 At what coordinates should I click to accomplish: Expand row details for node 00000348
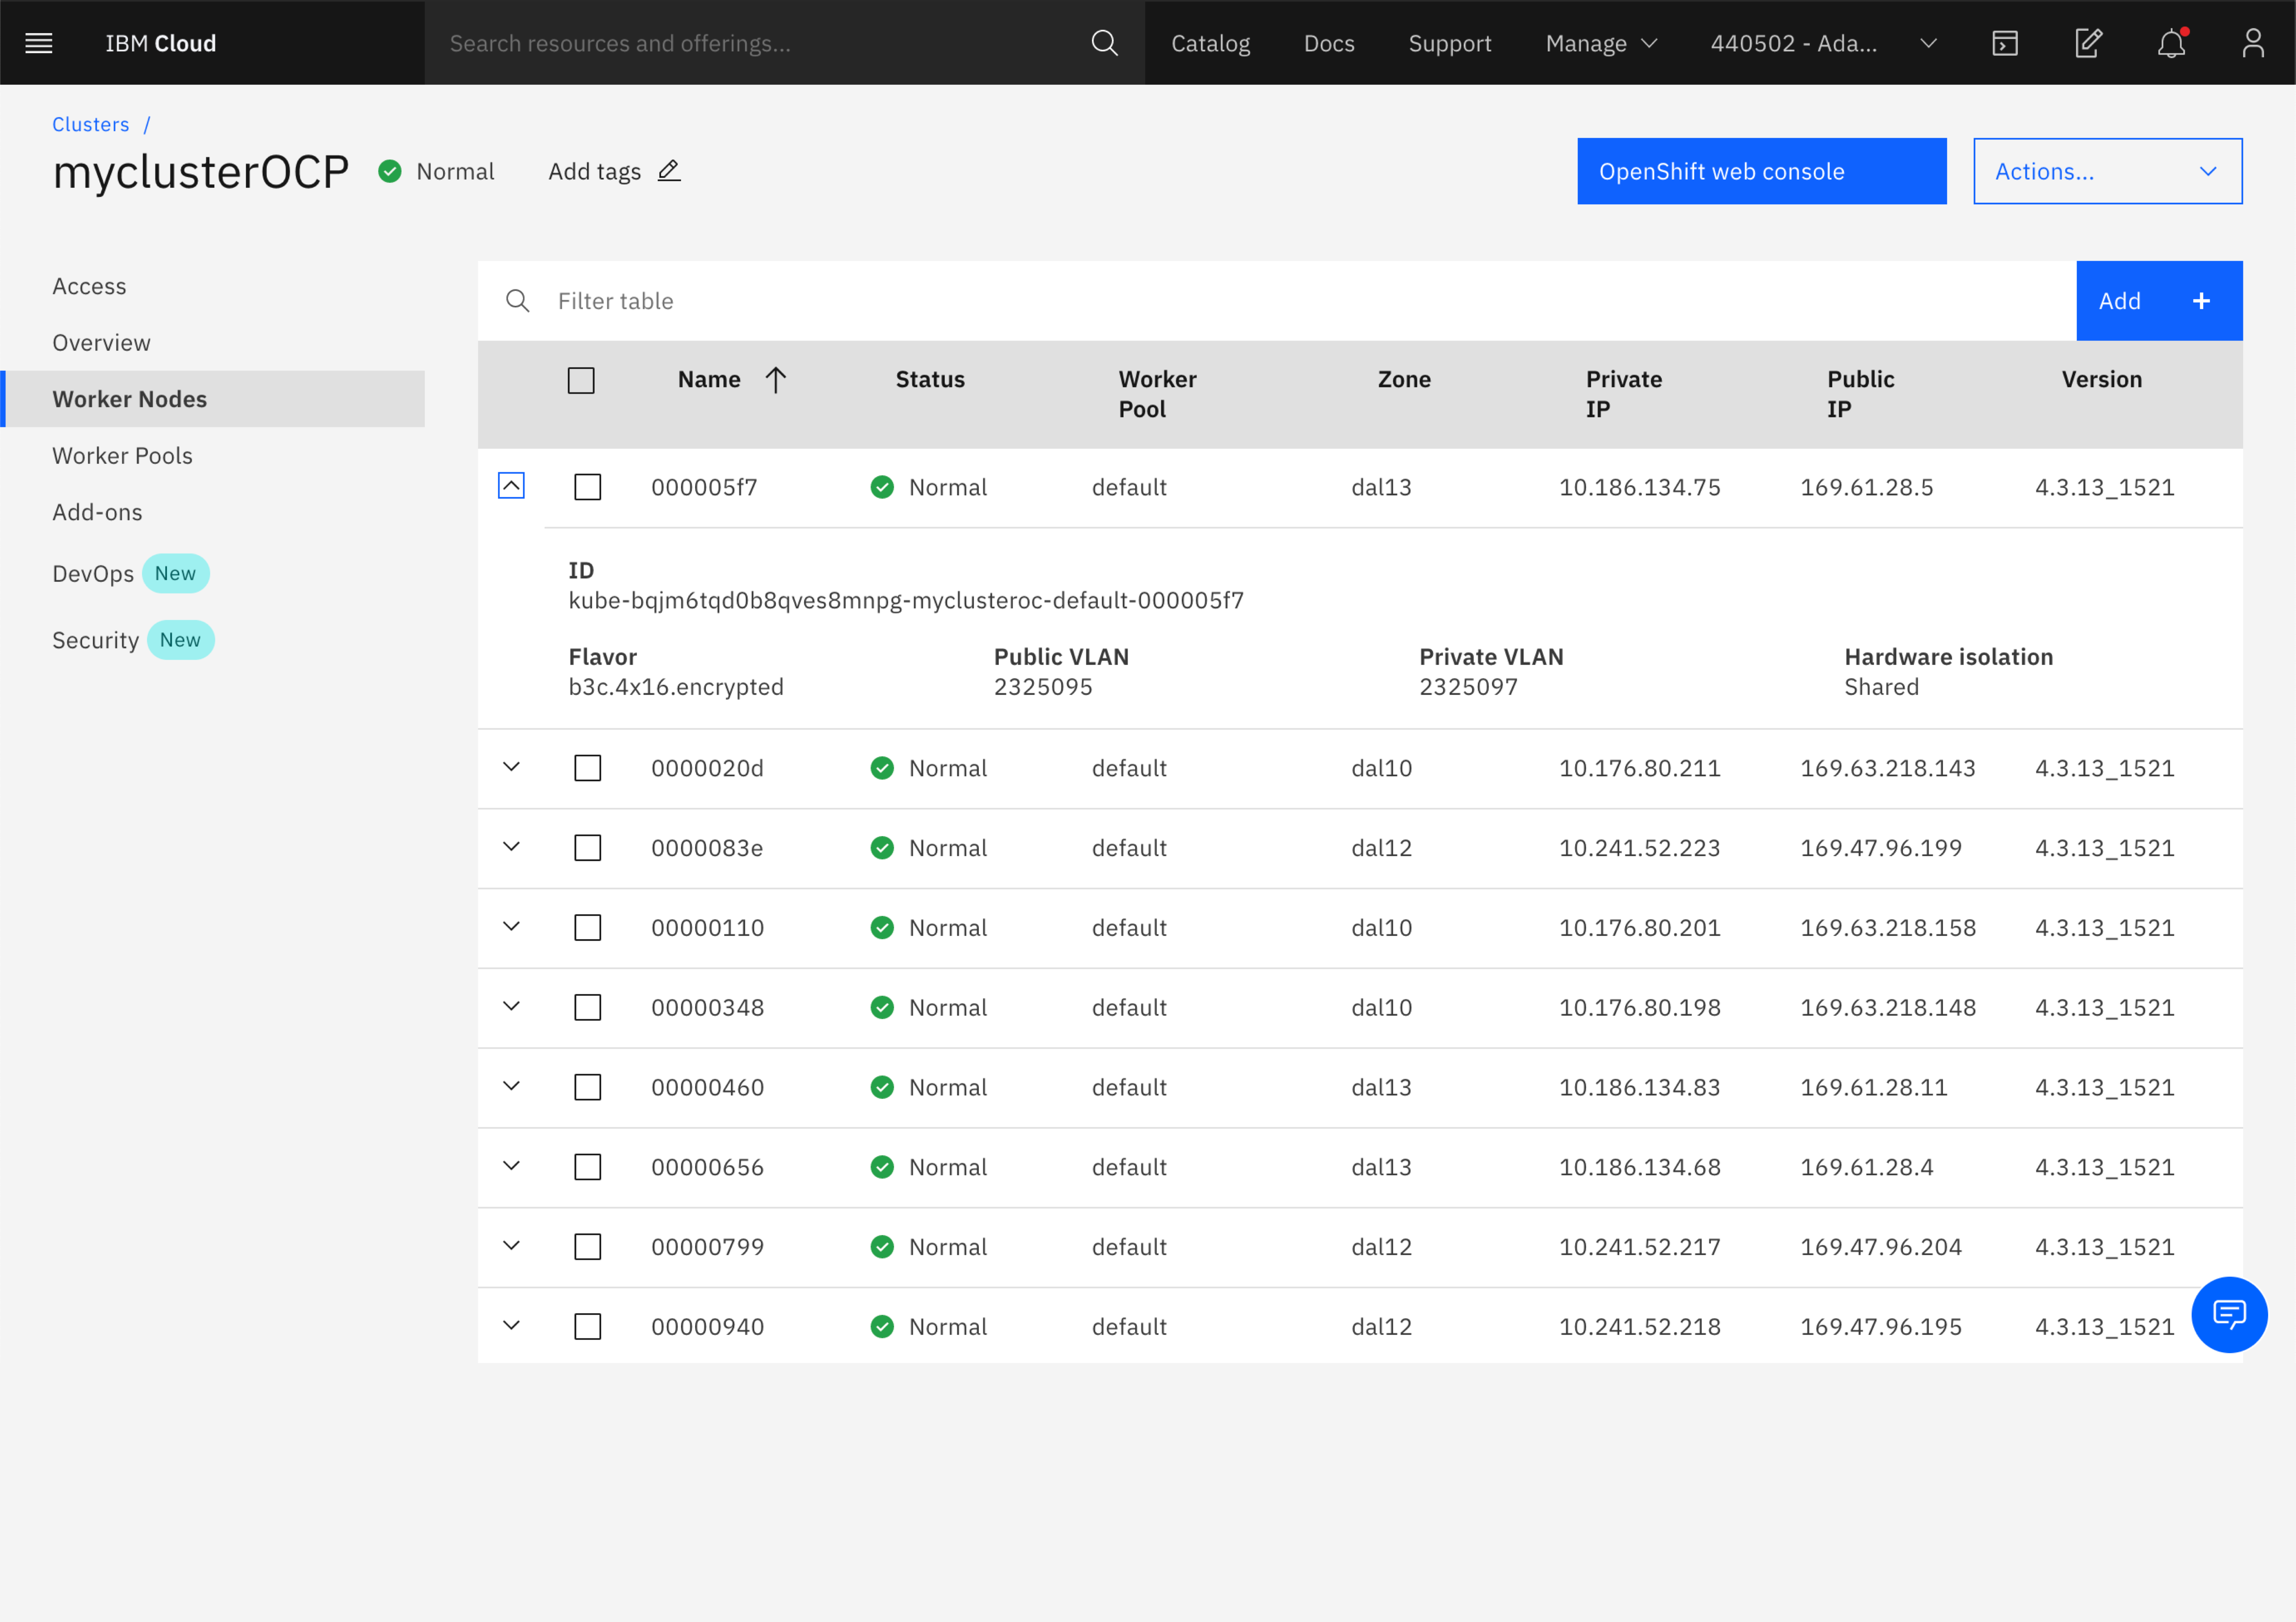tap(511, 1006)
